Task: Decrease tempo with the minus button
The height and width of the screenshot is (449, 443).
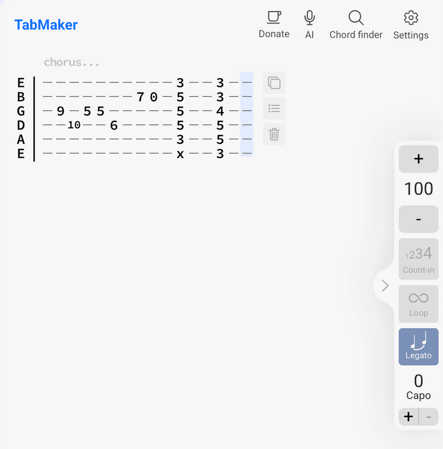Action: [419, 219]
